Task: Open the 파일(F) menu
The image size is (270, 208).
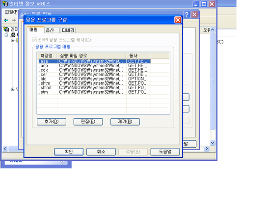Action: tap(11, 12)
